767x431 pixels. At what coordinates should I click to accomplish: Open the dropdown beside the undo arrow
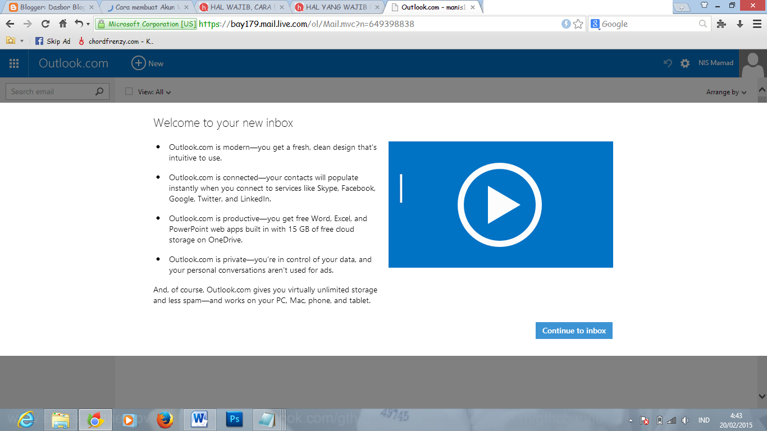(88, 25)
